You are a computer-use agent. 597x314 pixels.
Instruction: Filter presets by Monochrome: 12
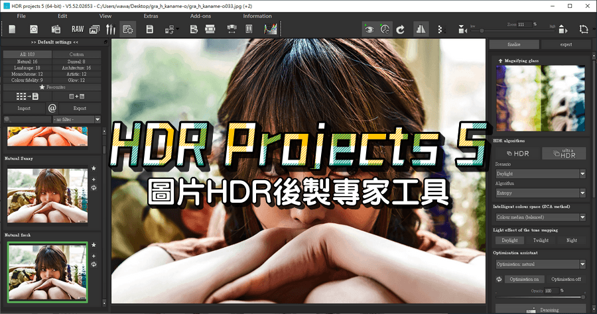click(27, 74)
